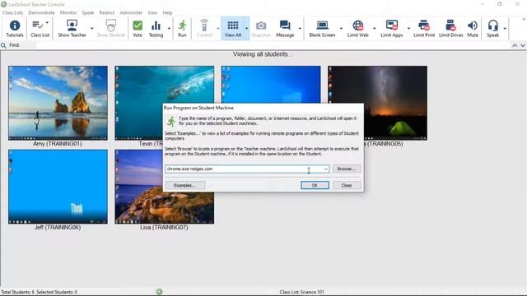This screenshot has height=296, width=527.
Task: Click the Examples... button
Action: coord(184,185)
